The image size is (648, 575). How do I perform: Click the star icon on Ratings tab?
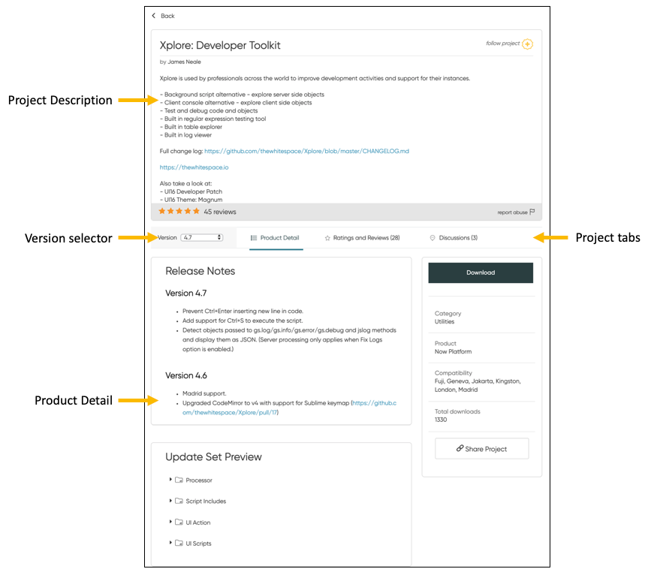point(327,237)
